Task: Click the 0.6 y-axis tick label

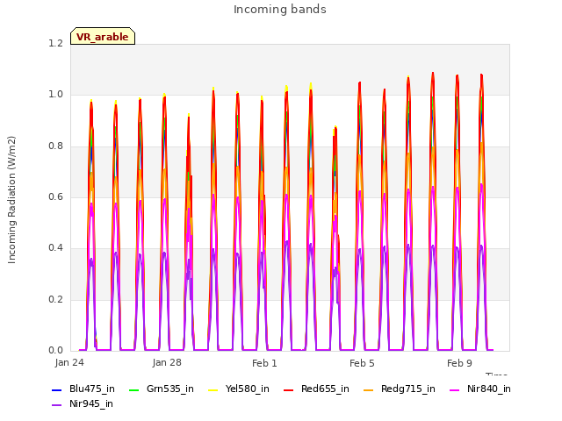Action: [x=55, y=196]
